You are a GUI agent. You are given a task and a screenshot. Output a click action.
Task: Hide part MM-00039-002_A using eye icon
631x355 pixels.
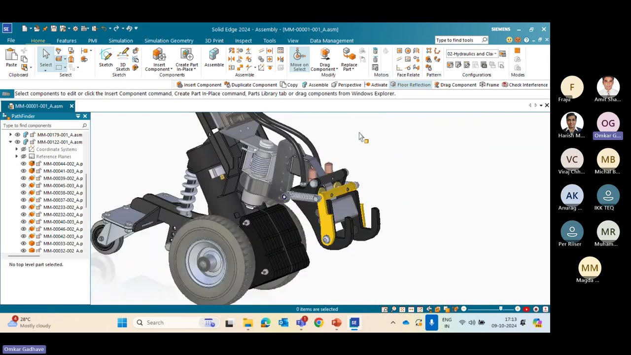tap(23, 178)
